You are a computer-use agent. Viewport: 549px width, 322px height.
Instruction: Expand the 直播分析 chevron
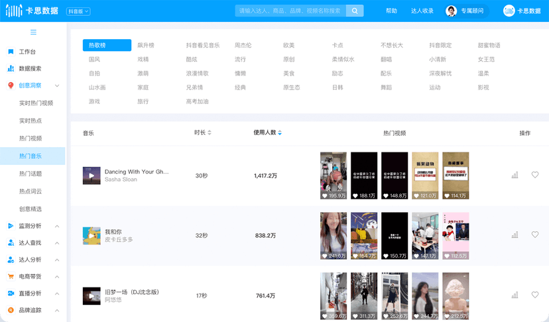point(57,294)
